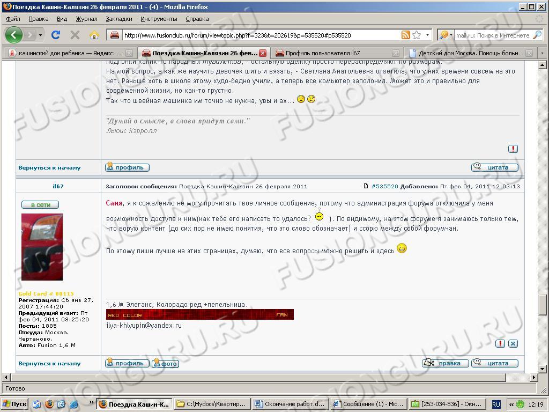The height and width of the screenshot is (412, 549).
Task: Close the Яндекс search tab
Action: (129, 53)
